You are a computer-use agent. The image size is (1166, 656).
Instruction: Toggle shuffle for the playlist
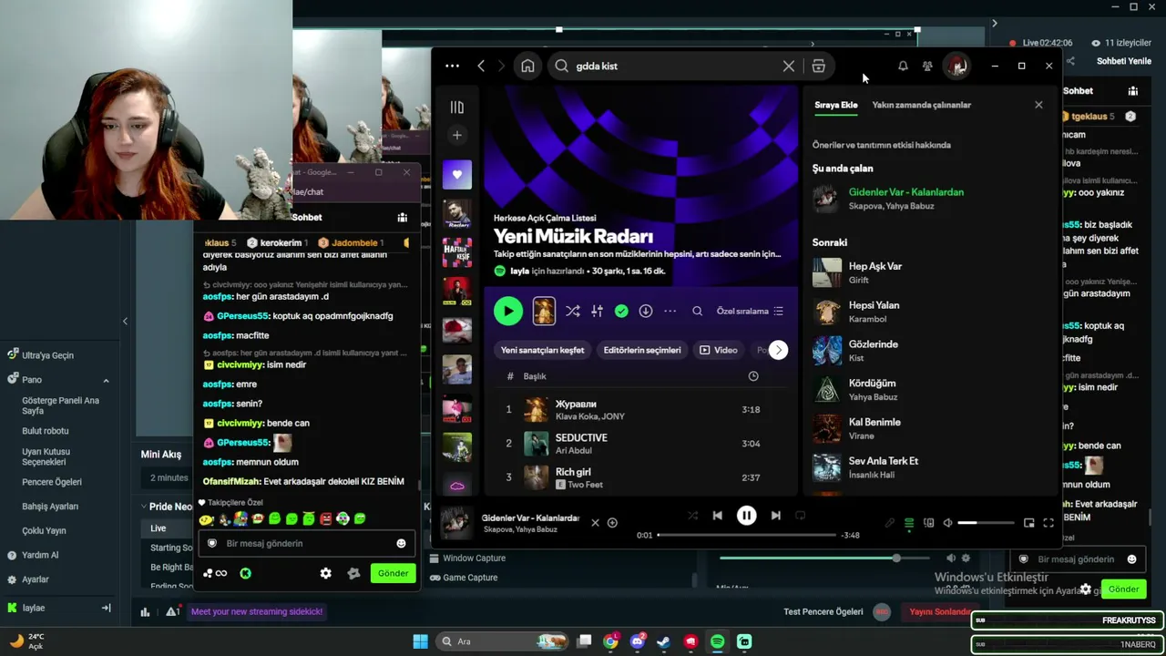(x=572, y=311)
